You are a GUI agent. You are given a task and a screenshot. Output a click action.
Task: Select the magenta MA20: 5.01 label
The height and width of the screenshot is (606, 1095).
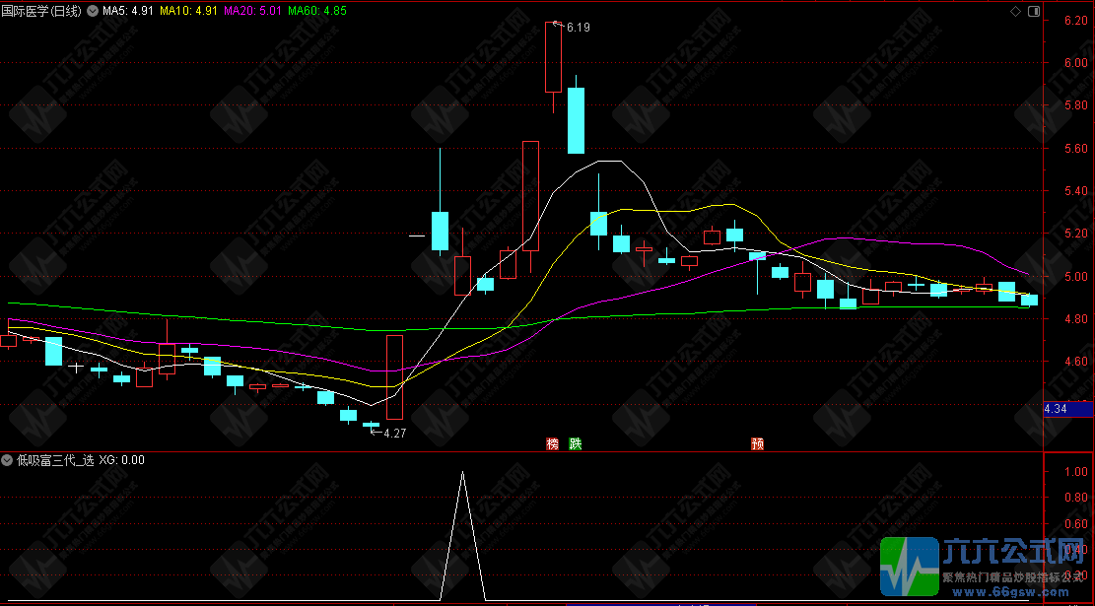click(x=252, y=11)
